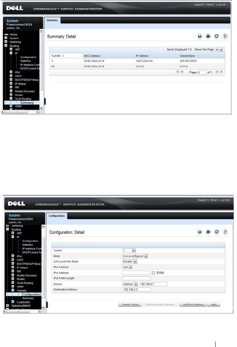Click the Support link in the bottom window
Screen dimensions: 237x347
pos(202,200)
